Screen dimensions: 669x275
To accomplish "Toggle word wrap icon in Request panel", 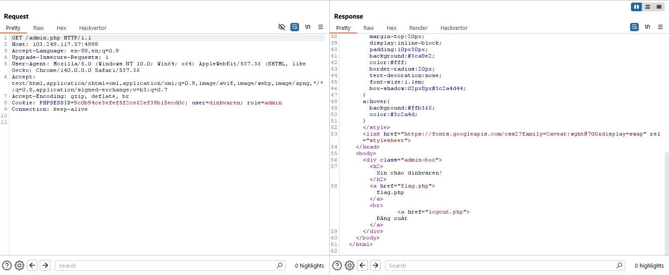I will click(x=295, y=27).
